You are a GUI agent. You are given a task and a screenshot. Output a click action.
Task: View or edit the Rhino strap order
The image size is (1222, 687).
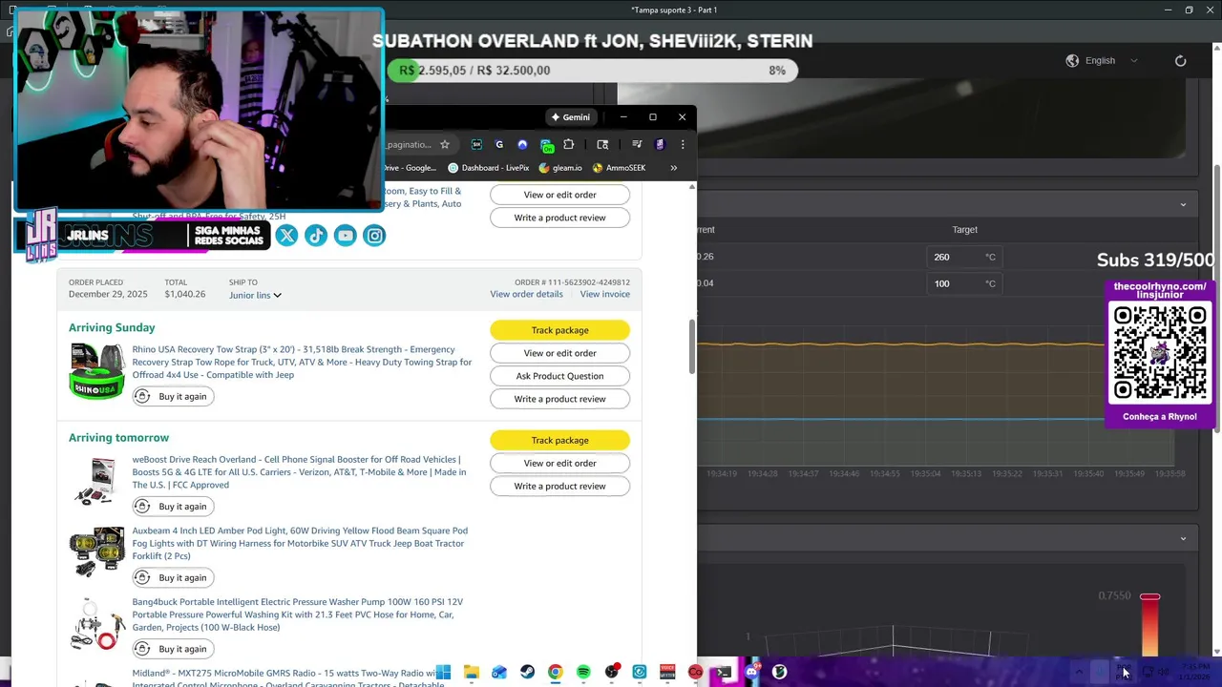pyautogui.click(x=559, y=353)
